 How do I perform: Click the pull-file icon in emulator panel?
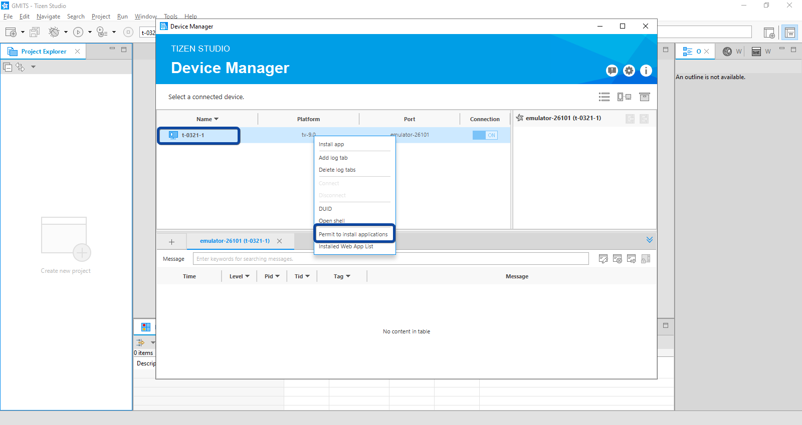630,119
